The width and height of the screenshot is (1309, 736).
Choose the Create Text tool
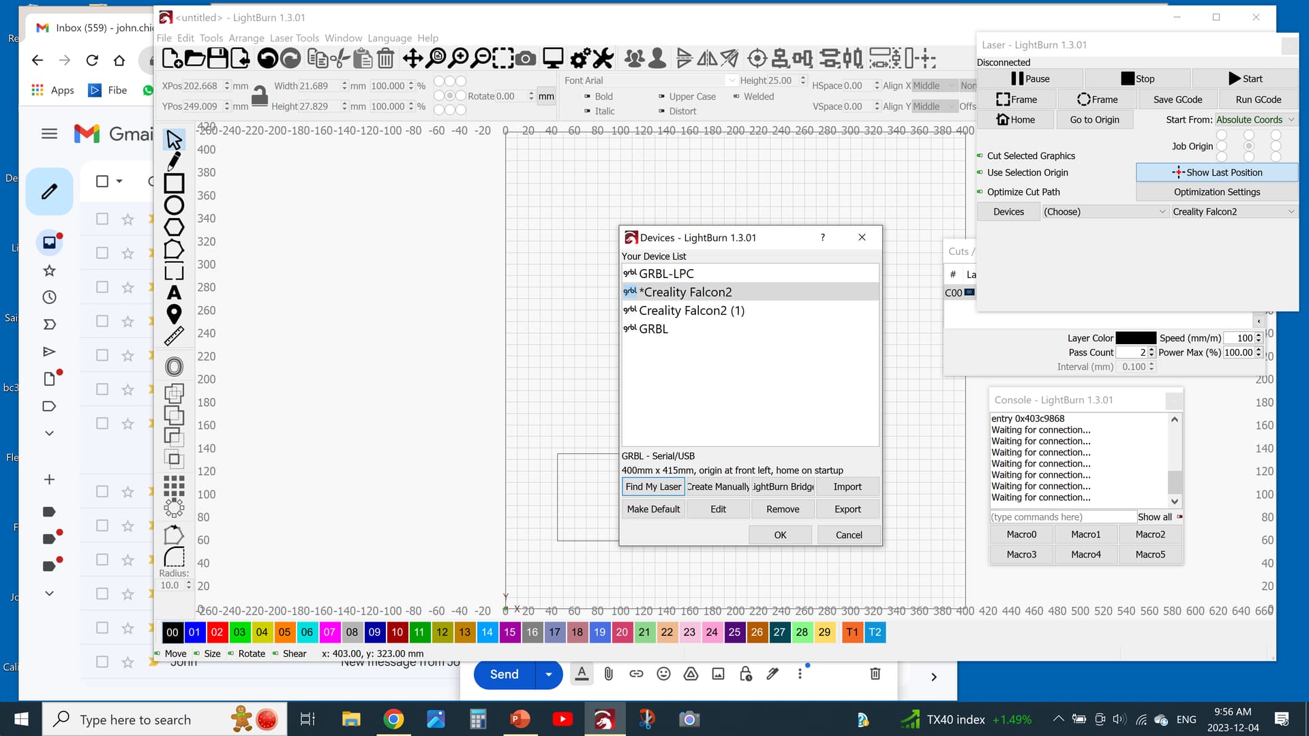[174, 293]
